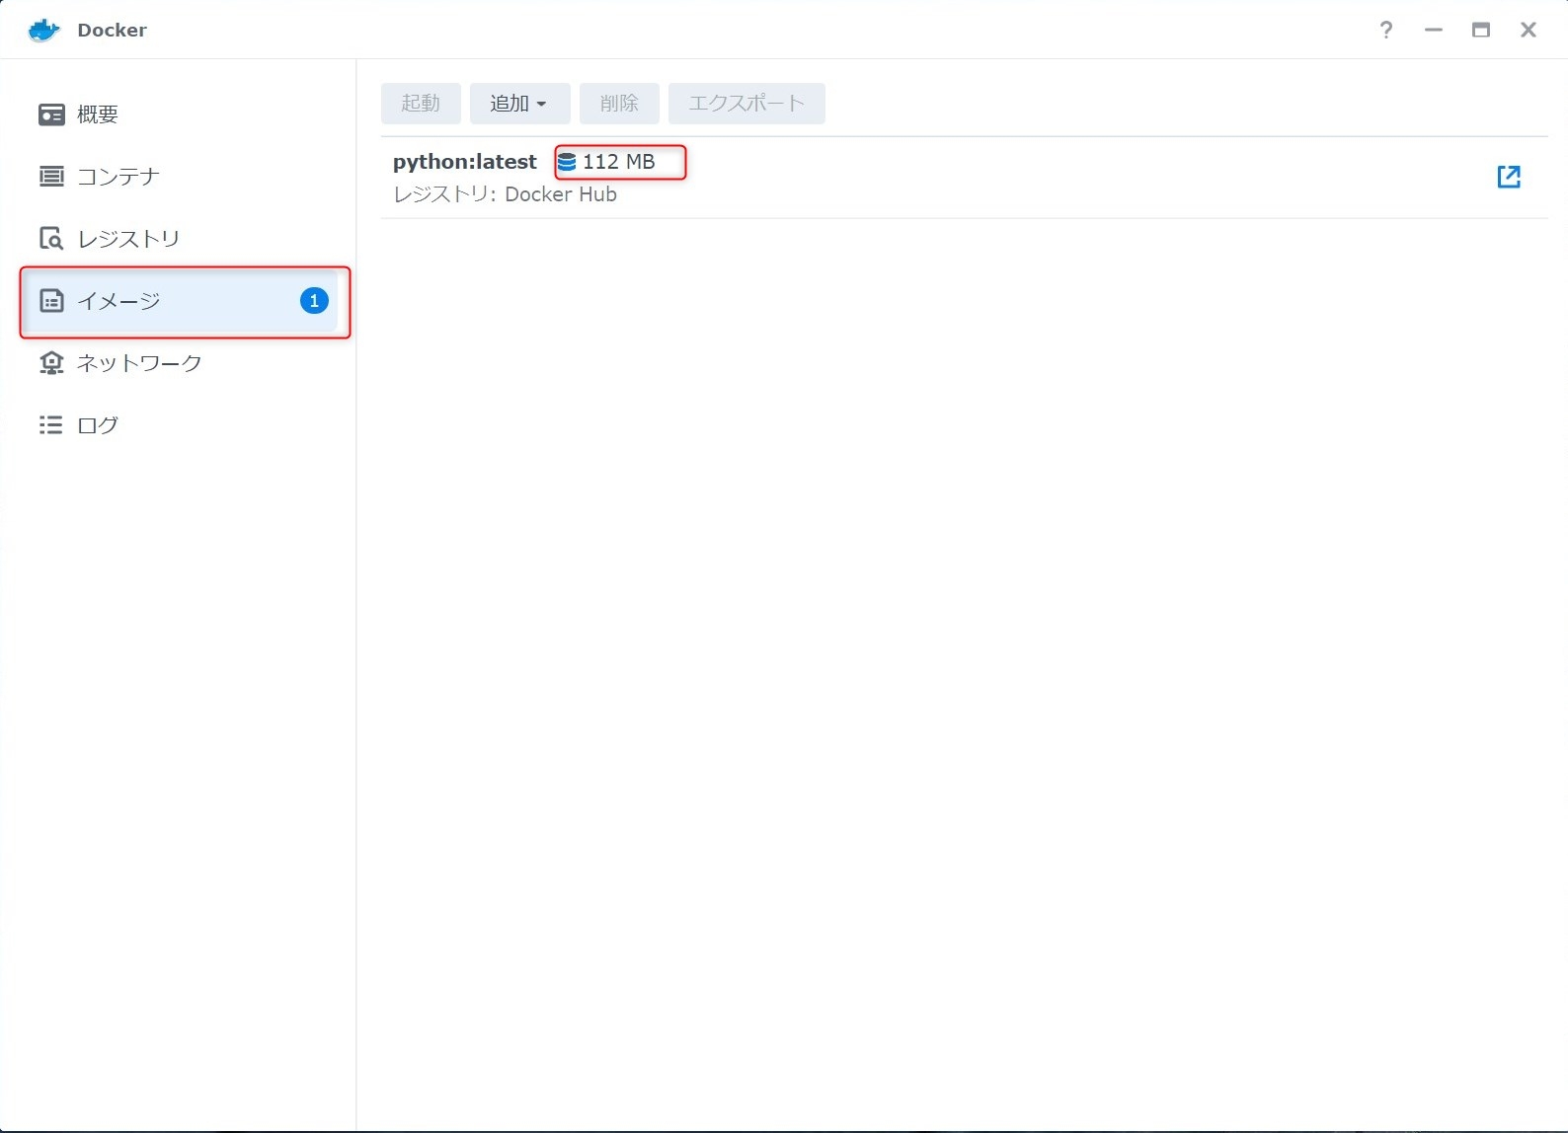
Task: Click the Docker whale logo
Action: coord(44,30)
